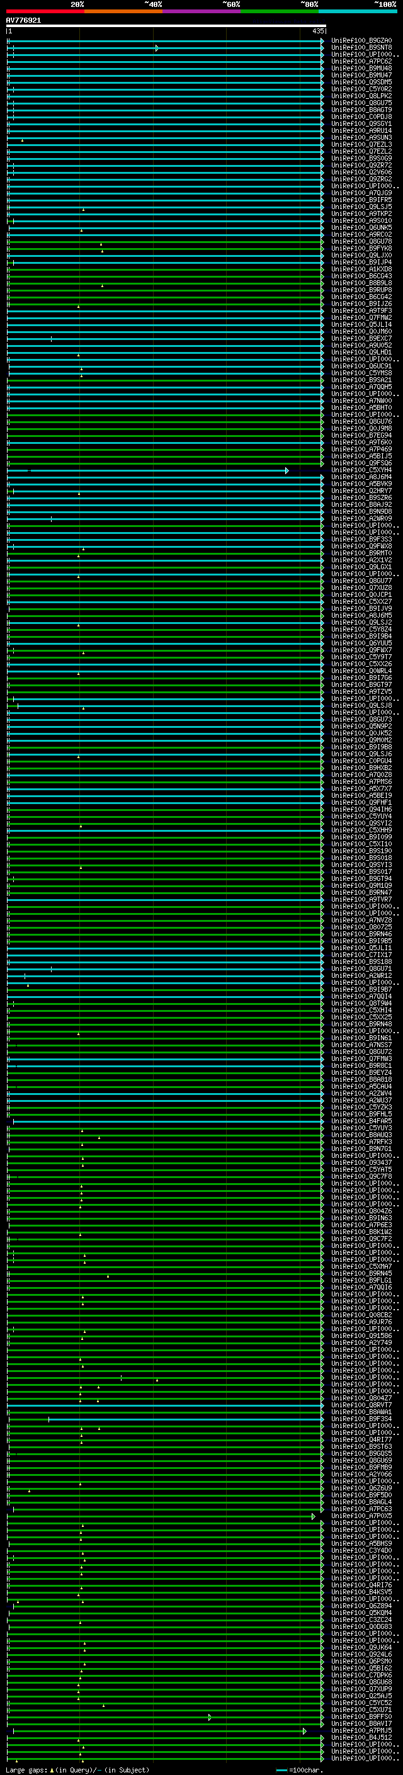Click the red 20% legend color segment
403x1775 pixels.
pos(45,11)
